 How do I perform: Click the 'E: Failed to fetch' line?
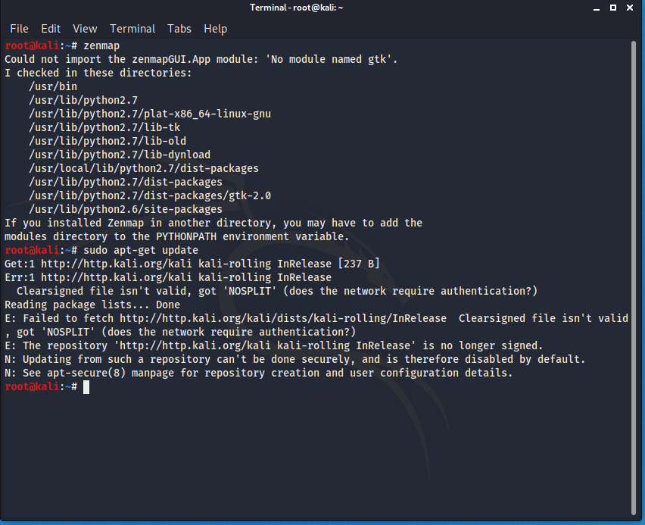click(x=316, y=318)
